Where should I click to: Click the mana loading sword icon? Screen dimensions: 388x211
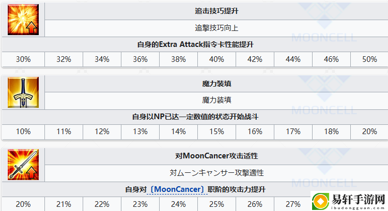tap(23, 92)
